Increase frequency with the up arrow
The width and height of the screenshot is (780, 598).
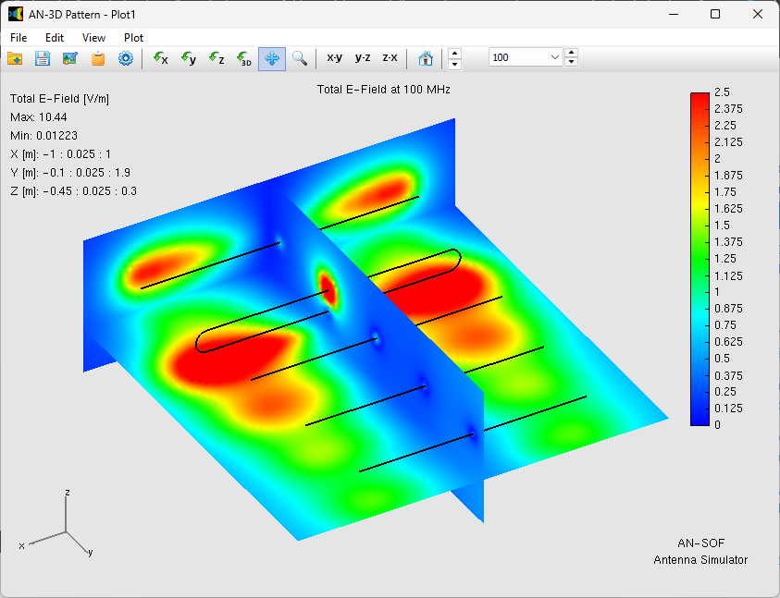click(x=572, y=53)
